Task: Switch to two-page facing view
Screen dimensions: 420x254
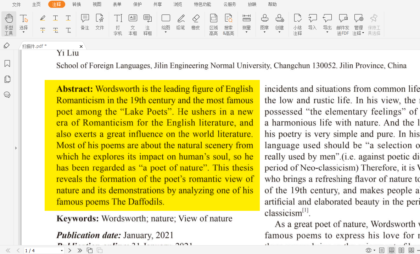Action: click(401, 250)
